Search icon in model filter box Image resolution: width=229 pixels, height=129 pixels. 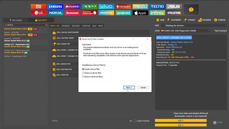[47, 25]
